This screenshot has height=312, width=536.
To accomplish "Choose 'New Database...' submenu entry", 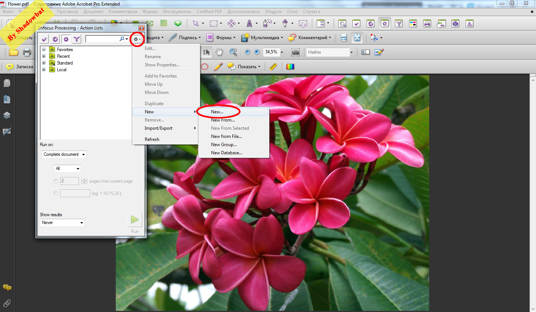I will click(x=233, y=153).
